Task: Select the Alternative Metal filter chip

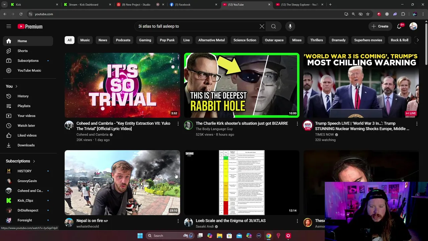Action: click(x=212, y=40)
